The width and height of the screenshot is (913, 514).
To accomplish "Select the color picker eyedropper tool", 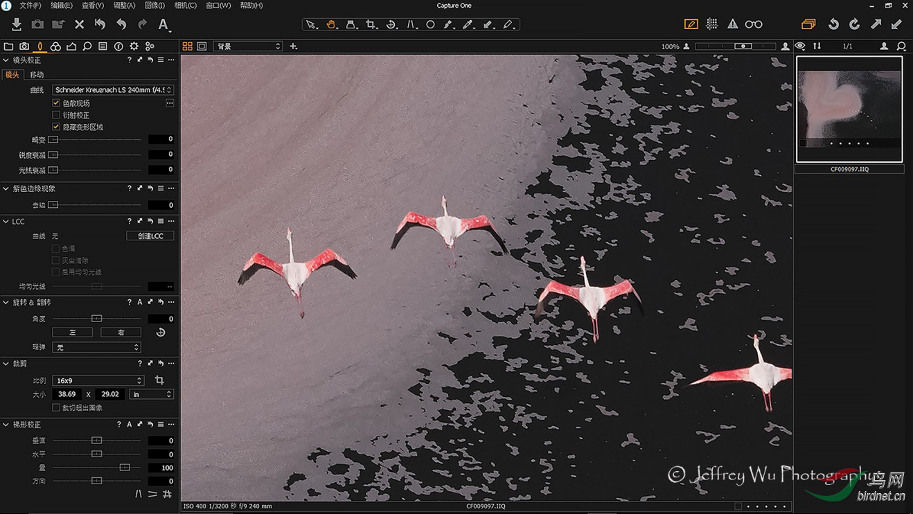I will [x=468, y=24].
